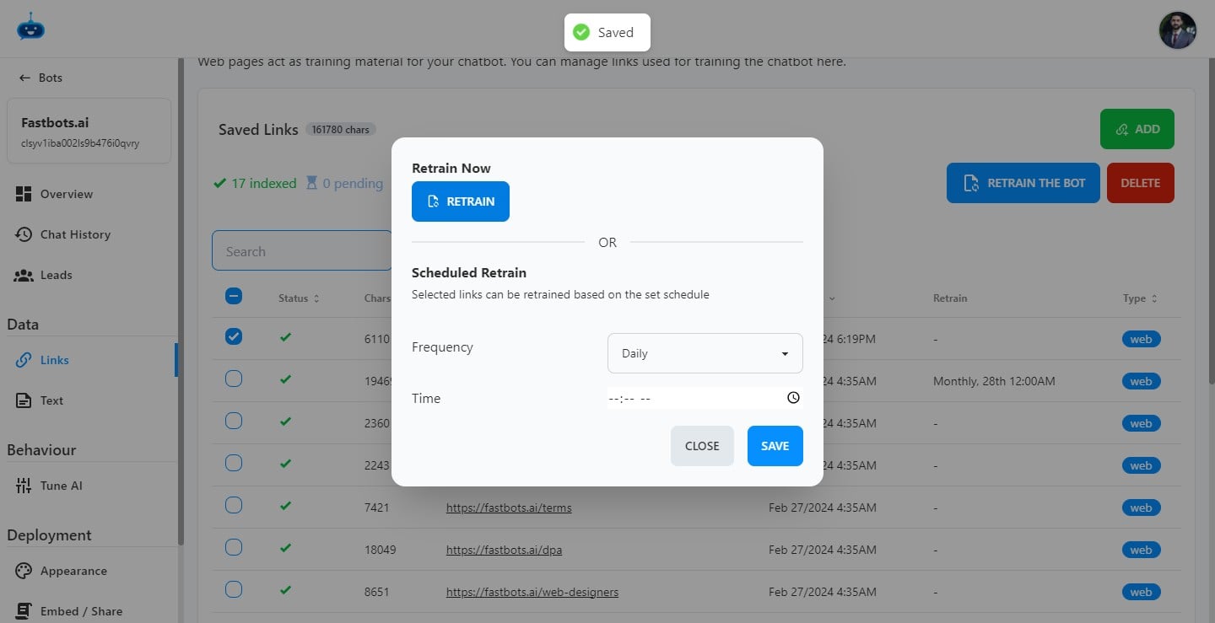Viewport: 1215px width, 623px height.
Task: Select the checkbox for the fastbots.ai/terms row
Action: pos(233,505)
